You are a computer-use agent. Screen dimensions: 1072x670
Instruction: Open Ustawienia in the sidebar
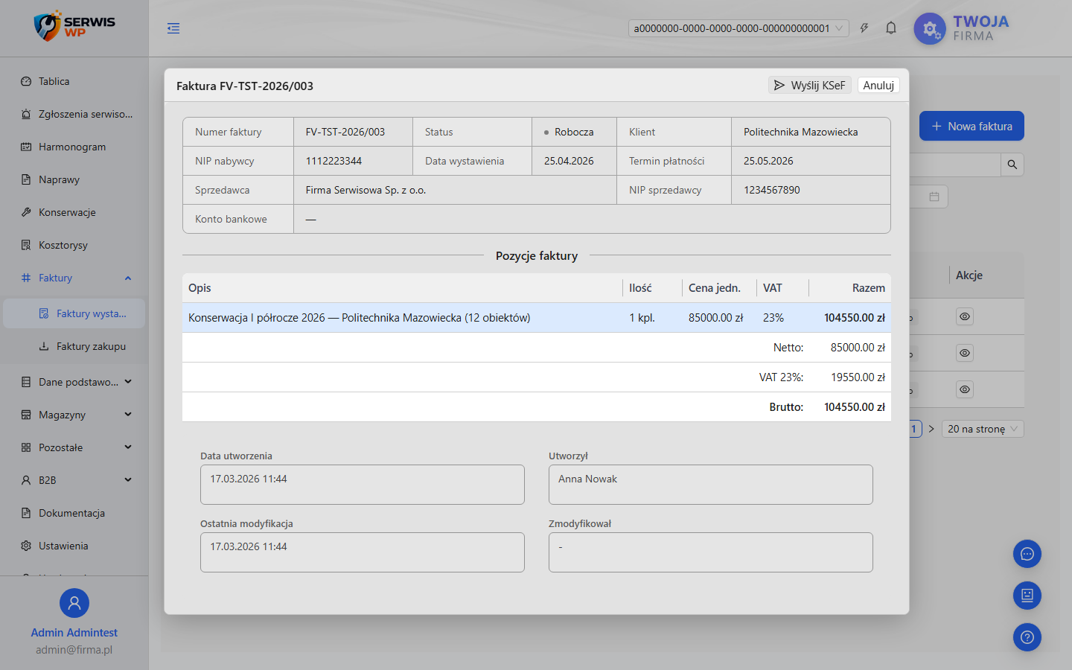click(x=74, y=546)
